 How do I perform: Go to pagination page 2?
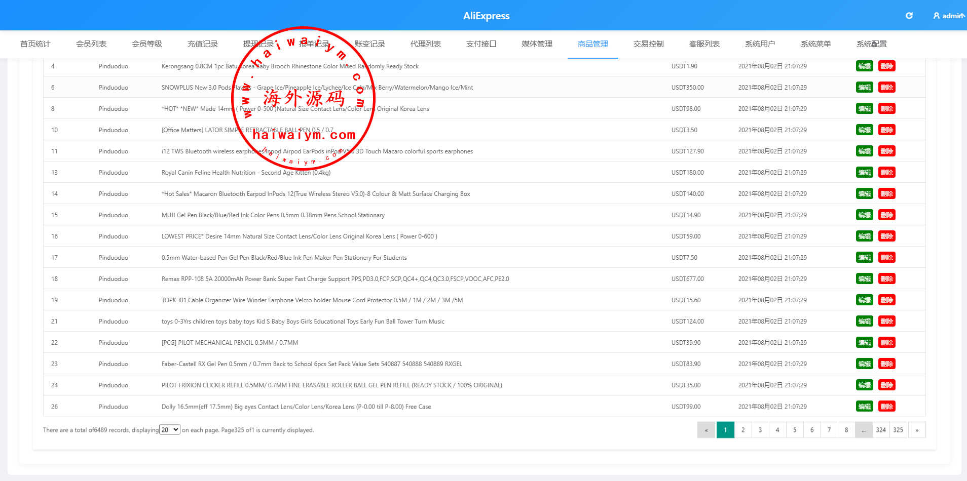(x=743, y=430)
